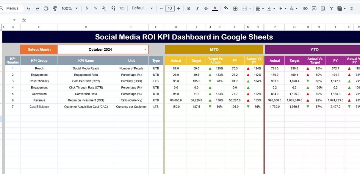The width and height of the screenshot is (360, 174).
Task: Click the Create filter funnel icon
Action: click(331, 9)
